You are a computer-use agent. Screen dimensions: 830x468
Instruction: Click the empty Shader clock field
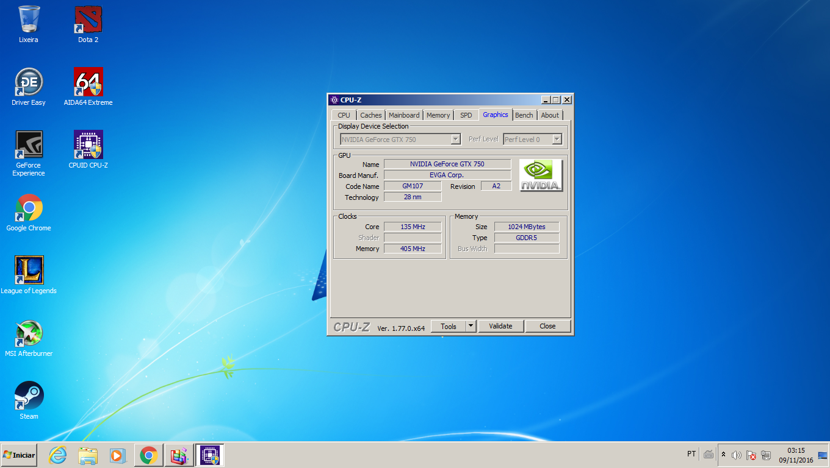413,238
